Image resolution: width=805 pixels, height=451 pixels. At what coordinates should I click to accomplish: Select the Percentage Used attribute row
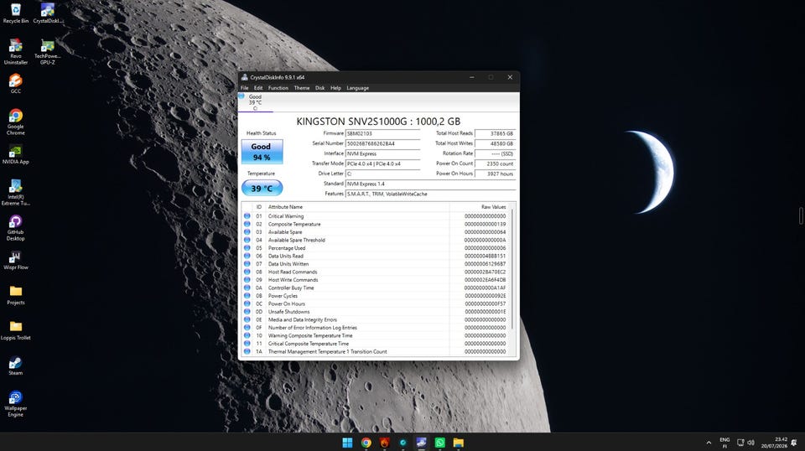pyautogui.click(x=378, y=248)
